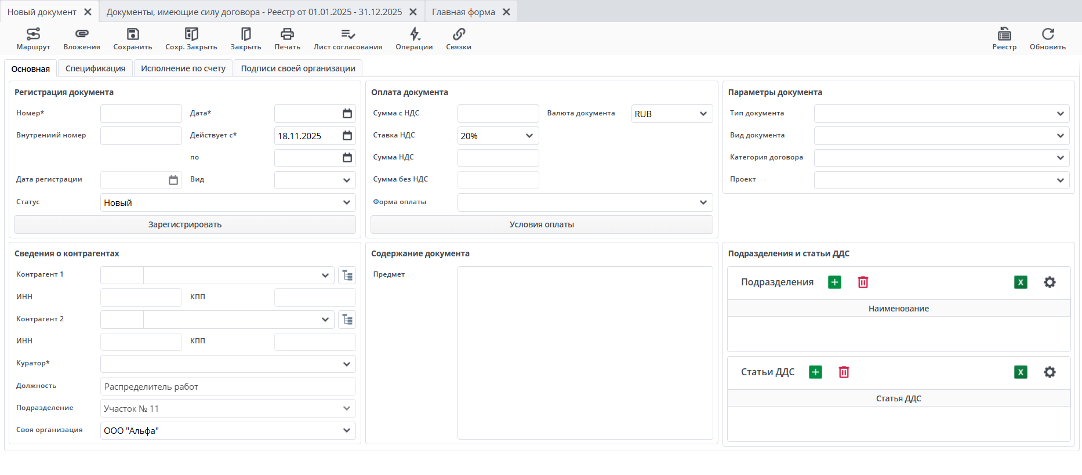Image resolution: width=1082 pixels, height=475 pixels.
Task: Click Обновить refresh icon
Action: pos(1047,34)
